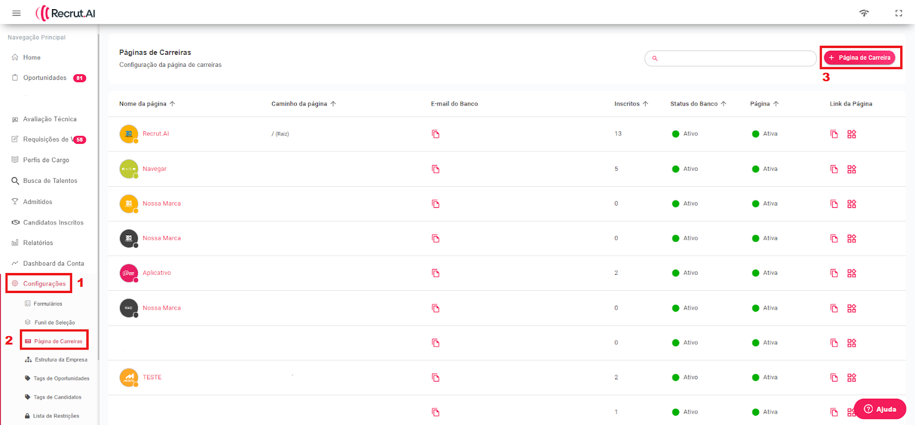915x425 pixels.
Task: Click the fullscreen toggle icon in header
Action: click(898, 13)
